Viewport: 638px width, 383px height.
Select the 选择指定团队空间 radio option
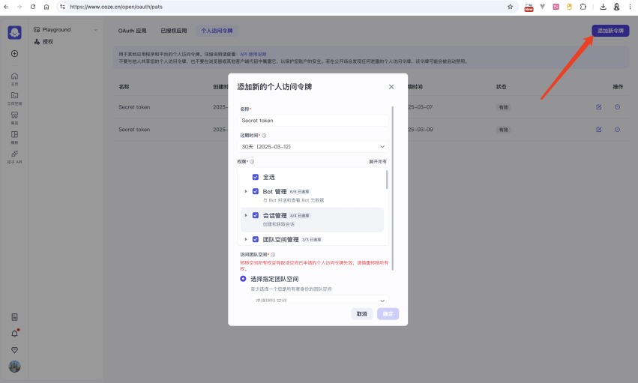pos(243,279)
